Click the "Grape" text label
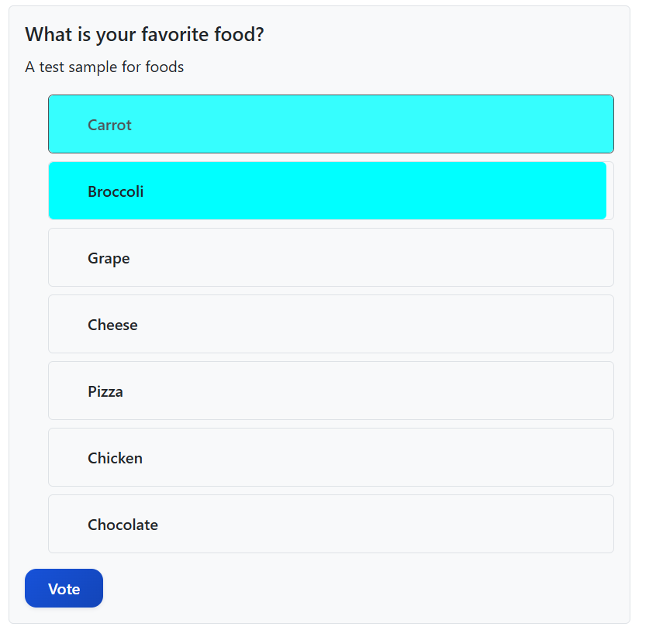 click(109, 258)
